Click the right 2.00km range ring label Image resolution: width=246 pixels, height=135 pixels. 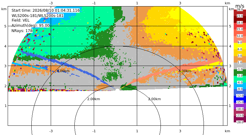(x=155, y=99)
